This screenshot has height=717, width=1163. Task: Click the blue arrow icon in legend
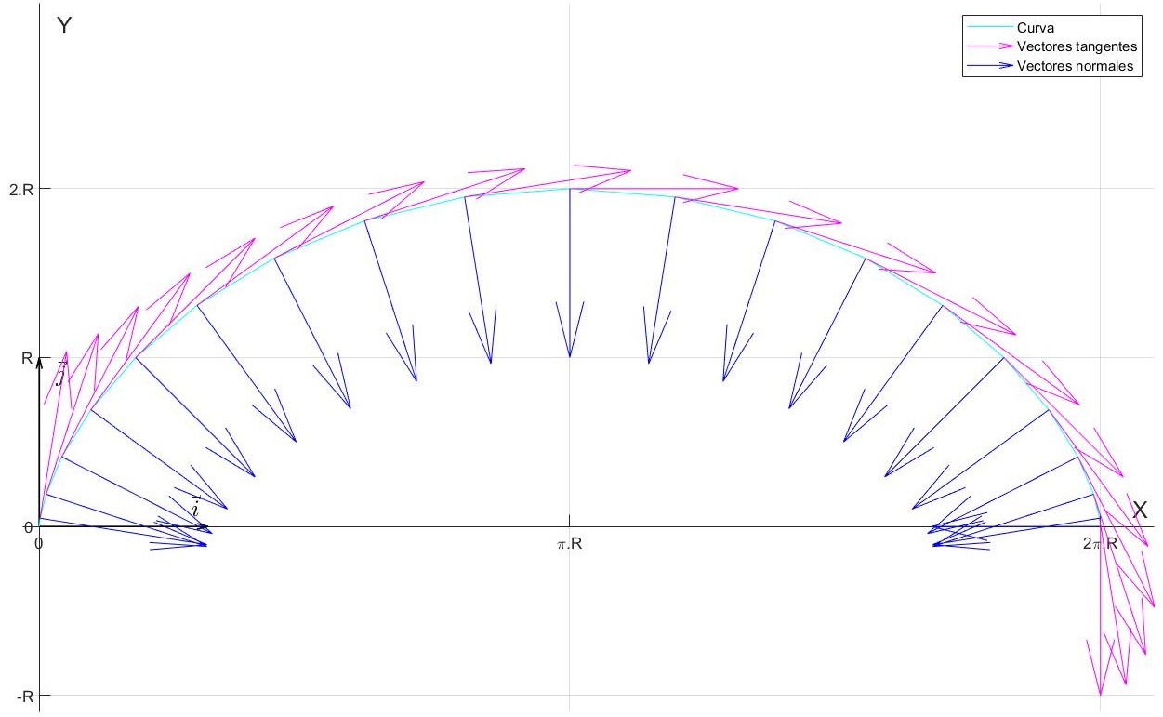(986, 65)
